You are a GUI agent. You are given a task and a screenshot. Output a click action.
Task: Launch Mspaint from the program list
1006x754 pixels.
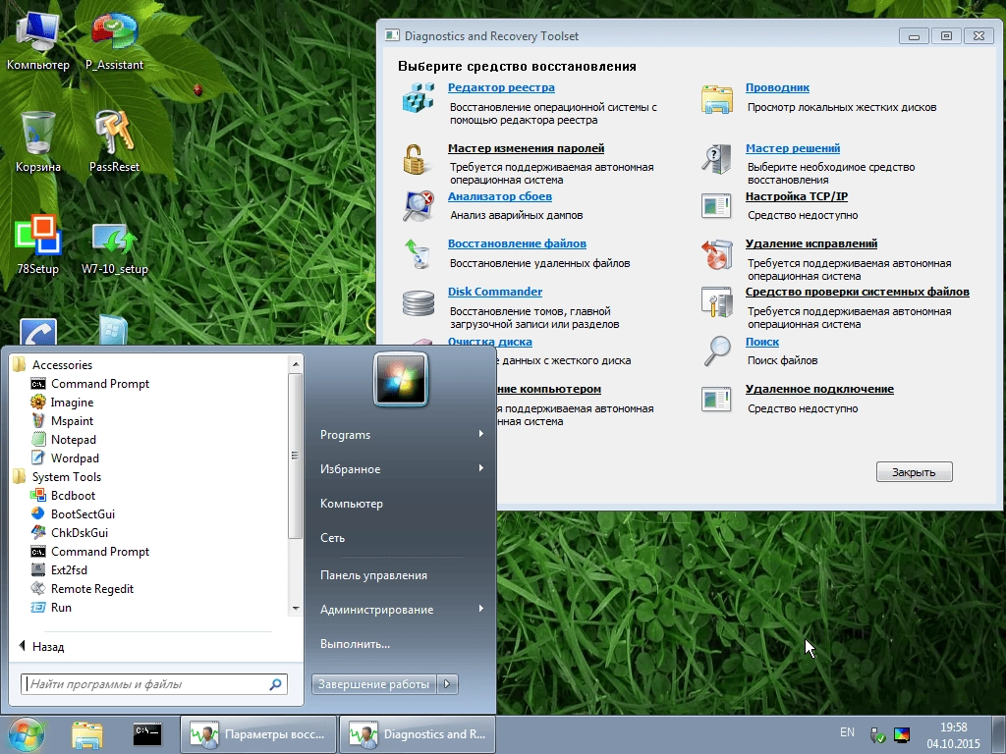(x=62, y=420)
